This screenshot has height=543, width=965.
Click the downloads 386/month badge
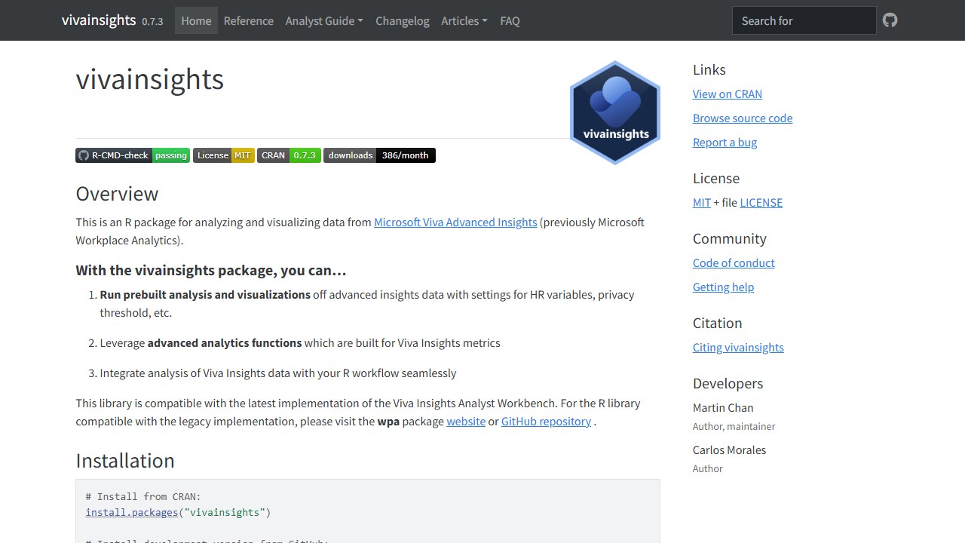379,155
